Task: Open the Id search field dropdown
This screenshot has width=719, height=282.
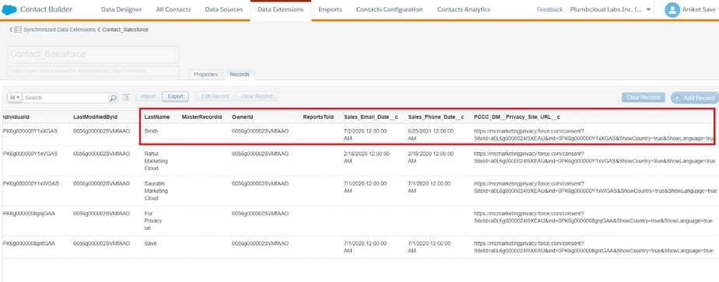Action: (15, 98)
